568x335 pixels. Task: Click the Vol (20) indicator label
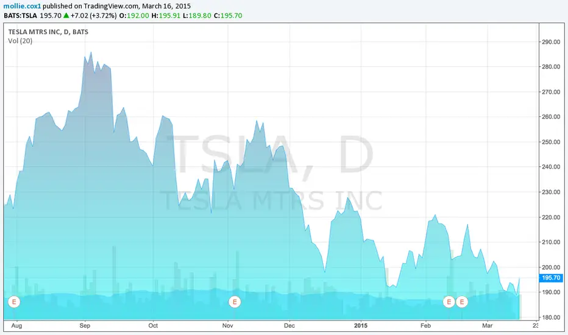(20, 41)
